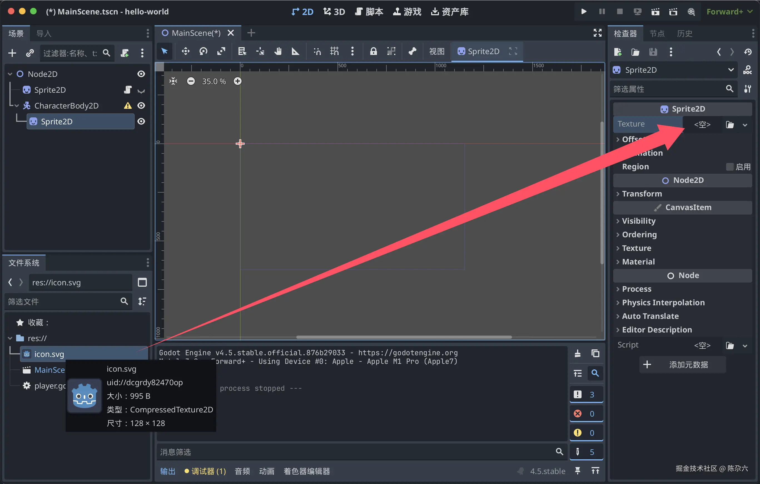Click the 添加元数据 button
The image size is (760, 484).
click(x=682, y=365)
